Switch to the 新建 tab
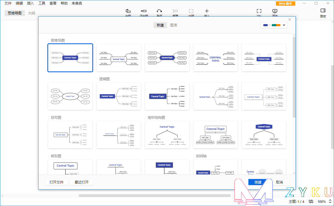This screenshot has width=334, height=206. (x=160, y=25)
